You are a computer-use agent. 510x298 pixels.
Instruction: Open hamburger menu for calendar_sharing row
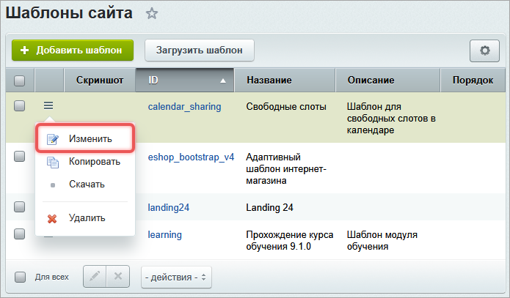[48, 106]
